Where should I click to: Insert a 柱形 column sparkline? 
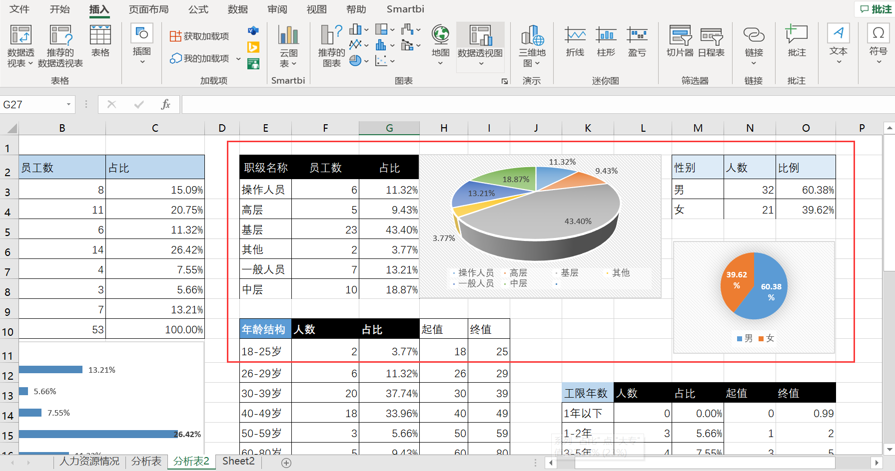coord(606,41)
